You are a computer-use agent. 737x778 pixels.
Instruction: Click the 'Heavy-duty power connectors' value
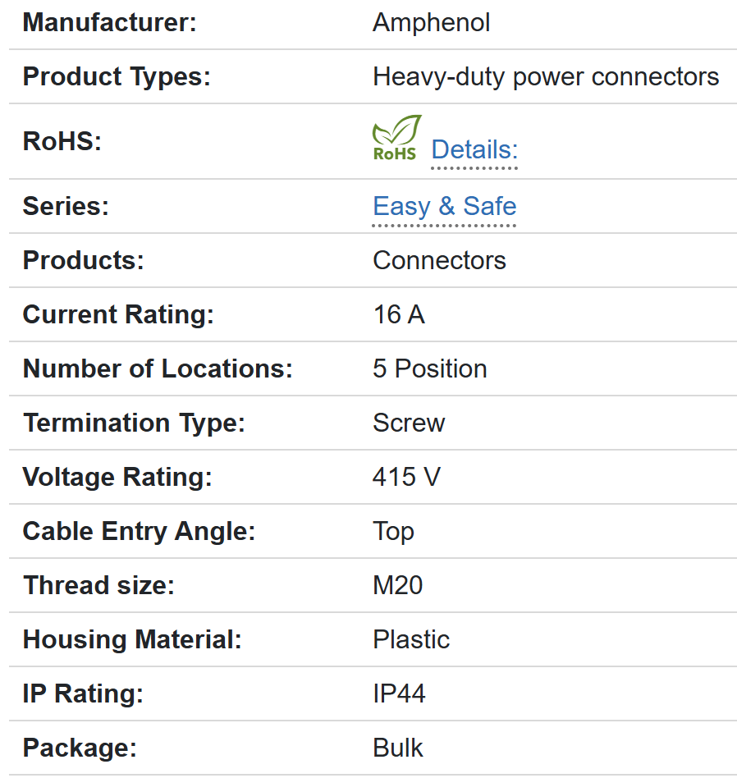(x=546, y=77)
